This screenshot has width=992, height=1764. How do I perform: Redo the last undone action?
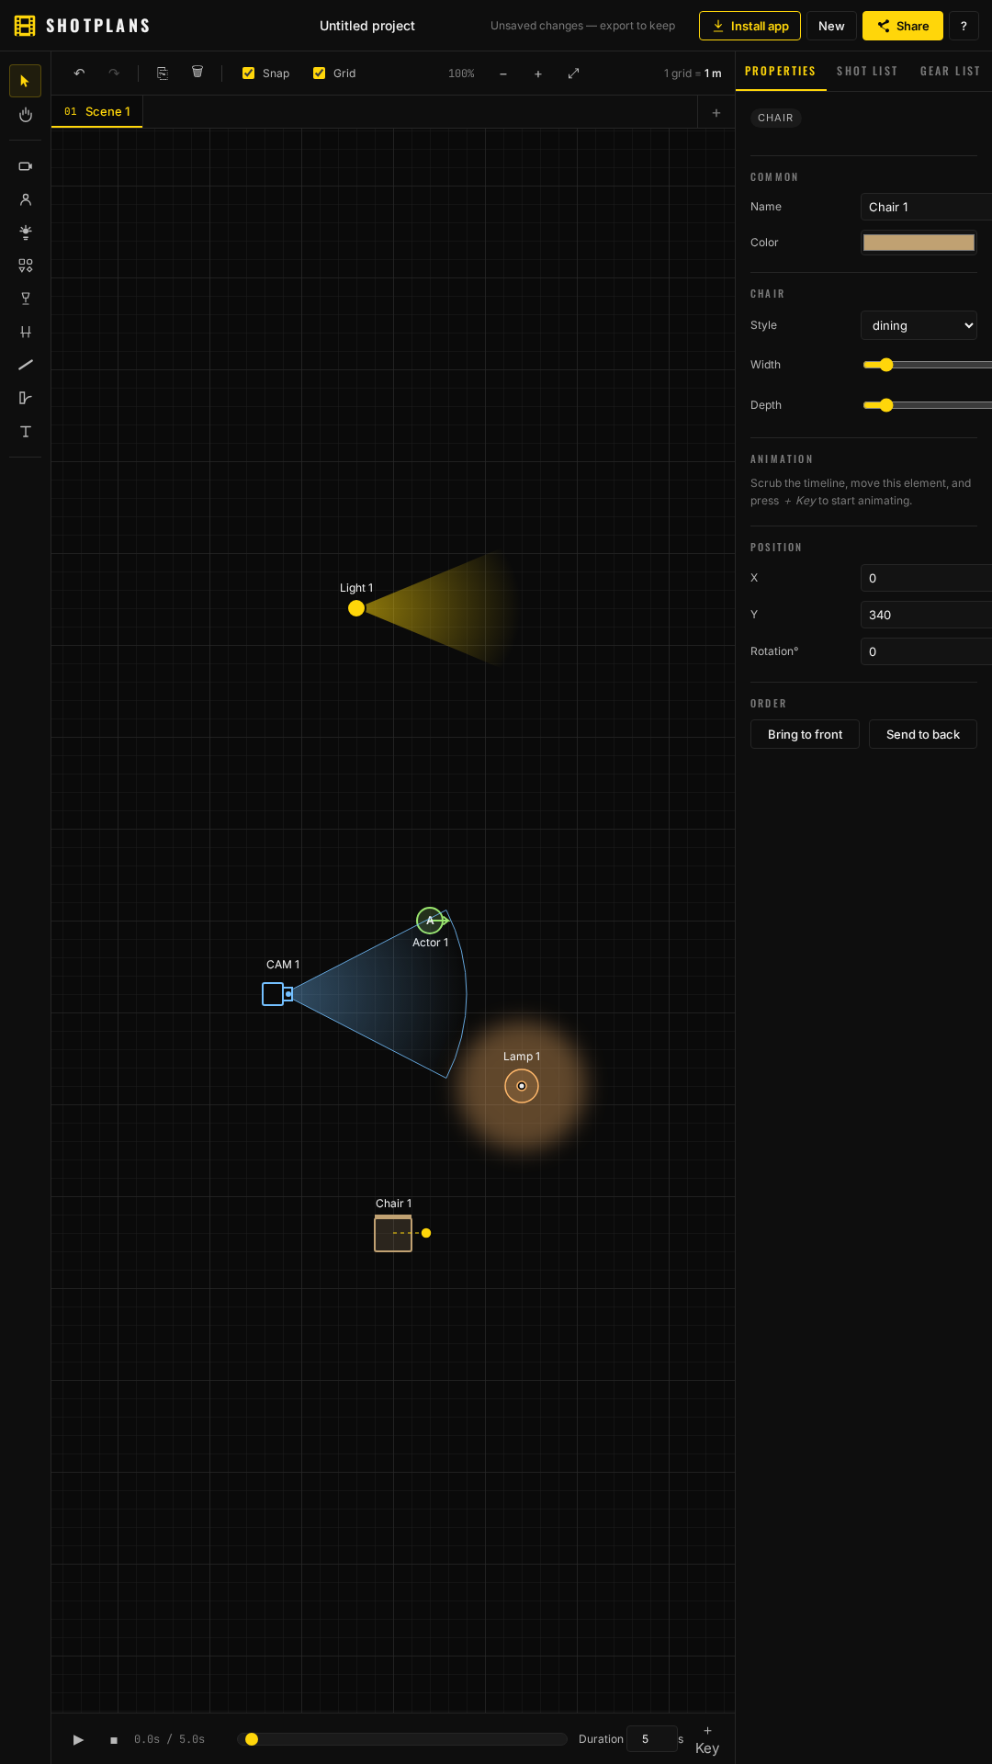coord(114,73)
